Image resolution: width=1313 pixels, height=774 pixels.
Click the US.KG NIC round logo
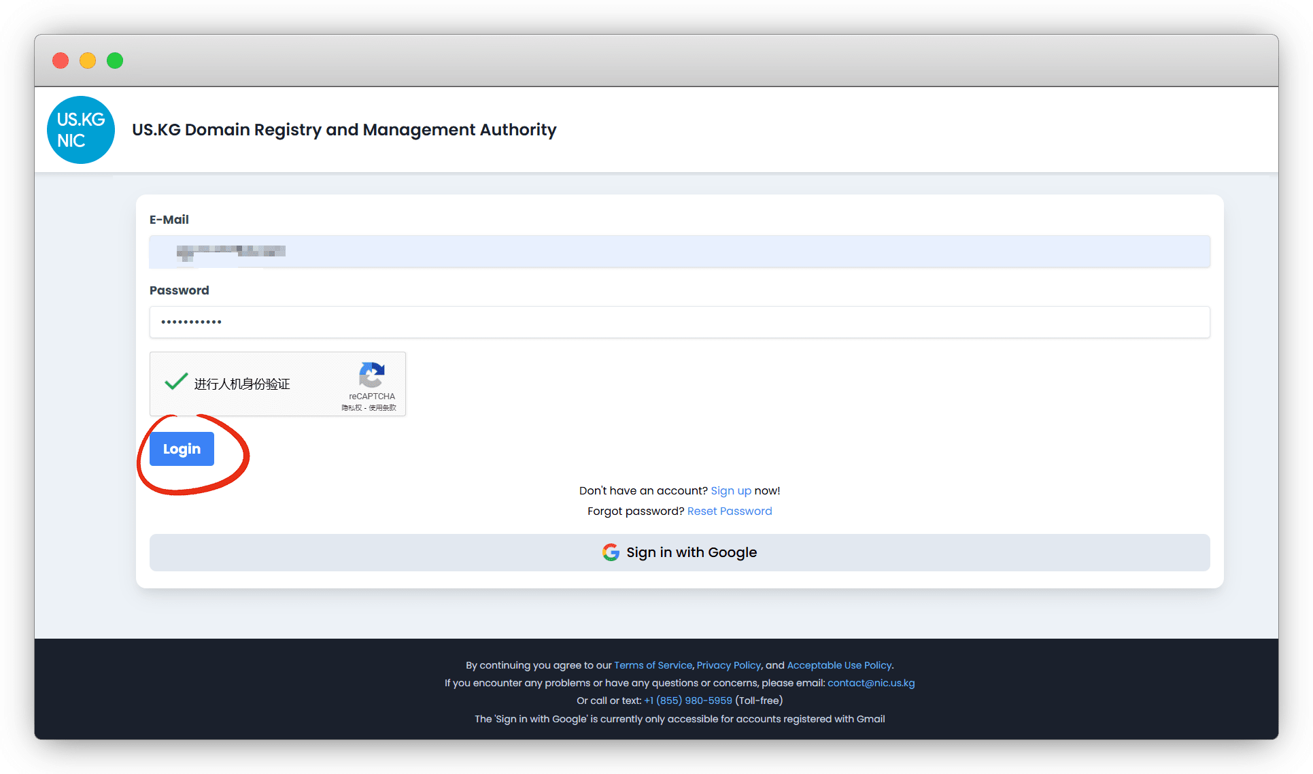pyautogui.click(x=81, y=130)
